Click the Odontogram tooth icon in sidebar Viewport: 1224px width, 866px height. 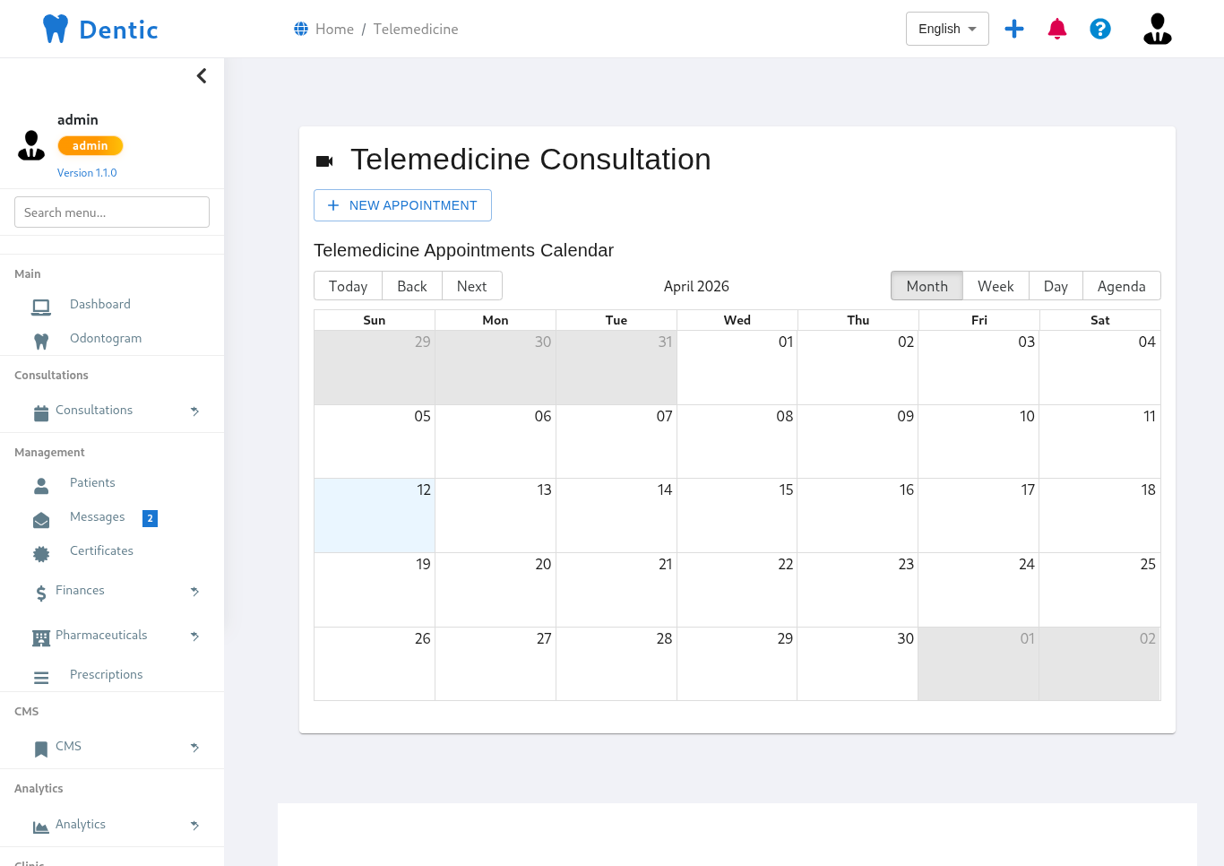(x=41, y=341)
